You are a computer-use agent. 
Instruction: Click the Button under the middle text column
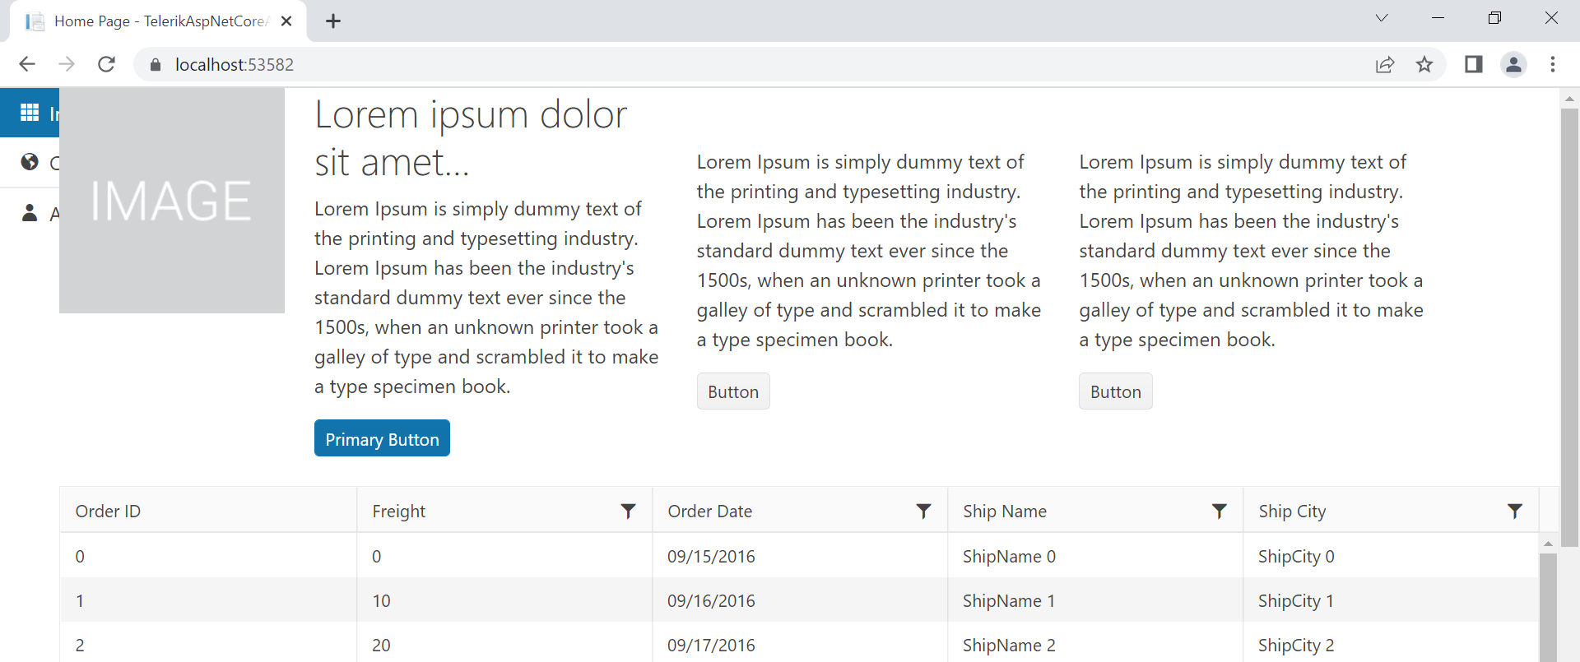click(x=733, y=391)
